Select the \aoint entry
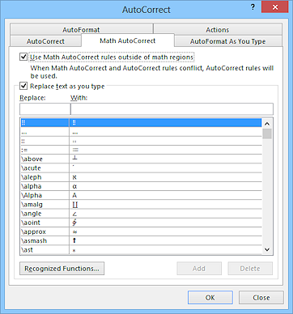 (141, 223)
